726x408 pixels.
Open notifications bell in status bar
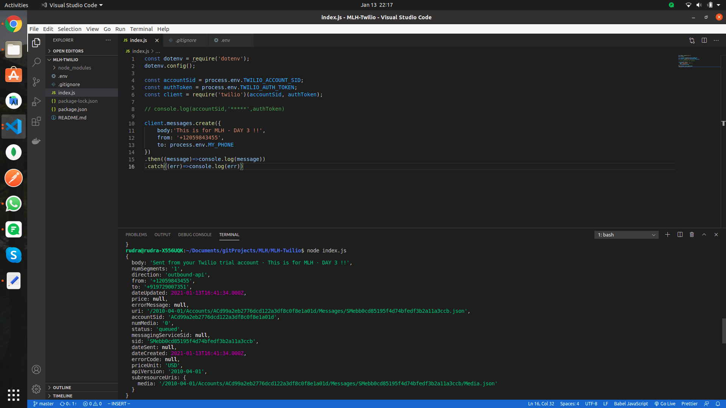pos(718,404)
